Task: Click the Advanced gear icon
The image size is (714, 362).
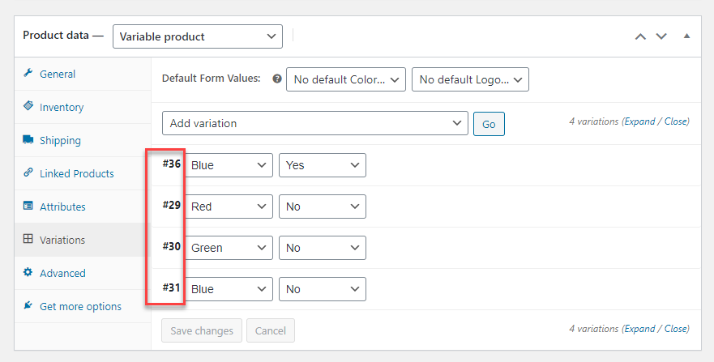Action: (28, 272)
